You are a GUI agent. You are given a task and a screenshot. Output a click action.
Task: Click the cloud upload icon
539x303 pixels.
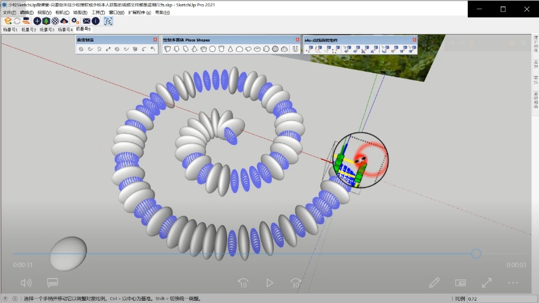(64, 21)
